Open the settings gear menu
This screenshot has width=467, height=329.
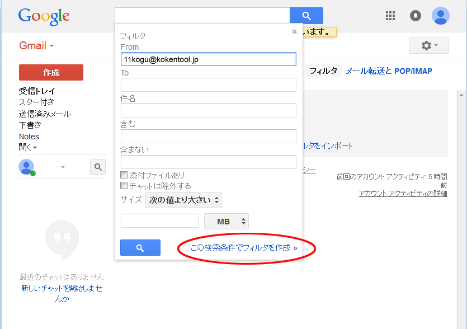[x=428, y=45]
